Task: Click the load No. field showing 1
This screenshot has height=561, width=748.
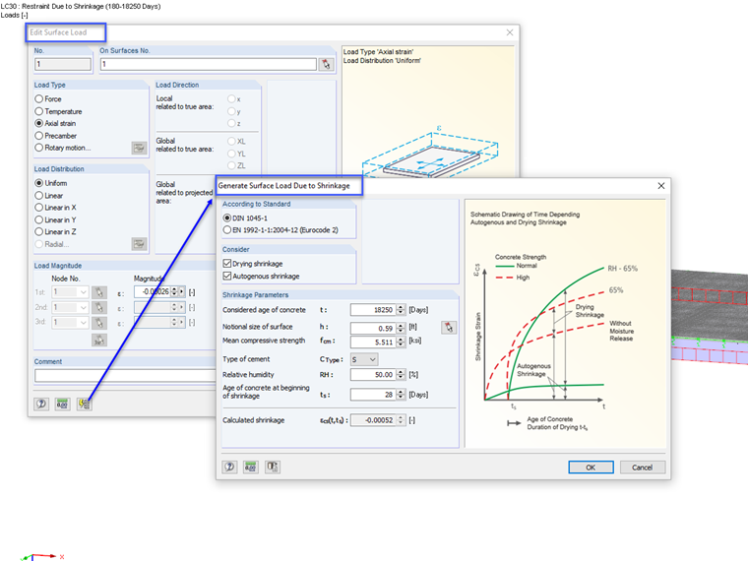Action: 62,64
